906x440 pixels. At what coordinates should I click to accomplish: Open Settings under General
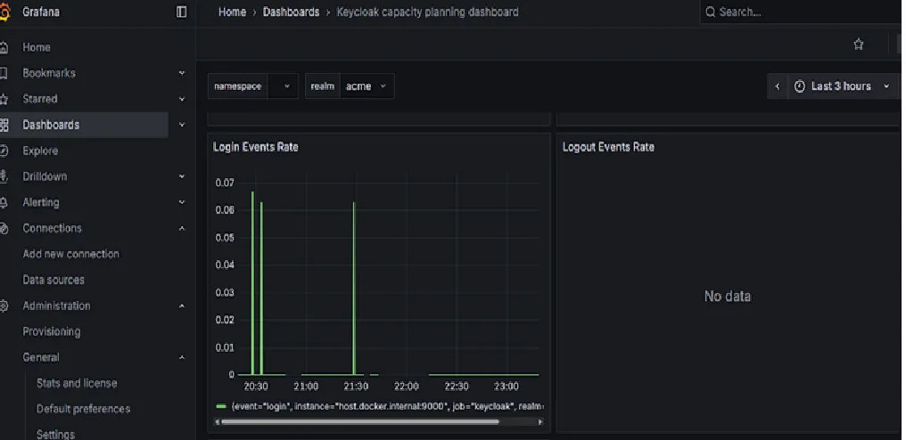pos(55,435)
